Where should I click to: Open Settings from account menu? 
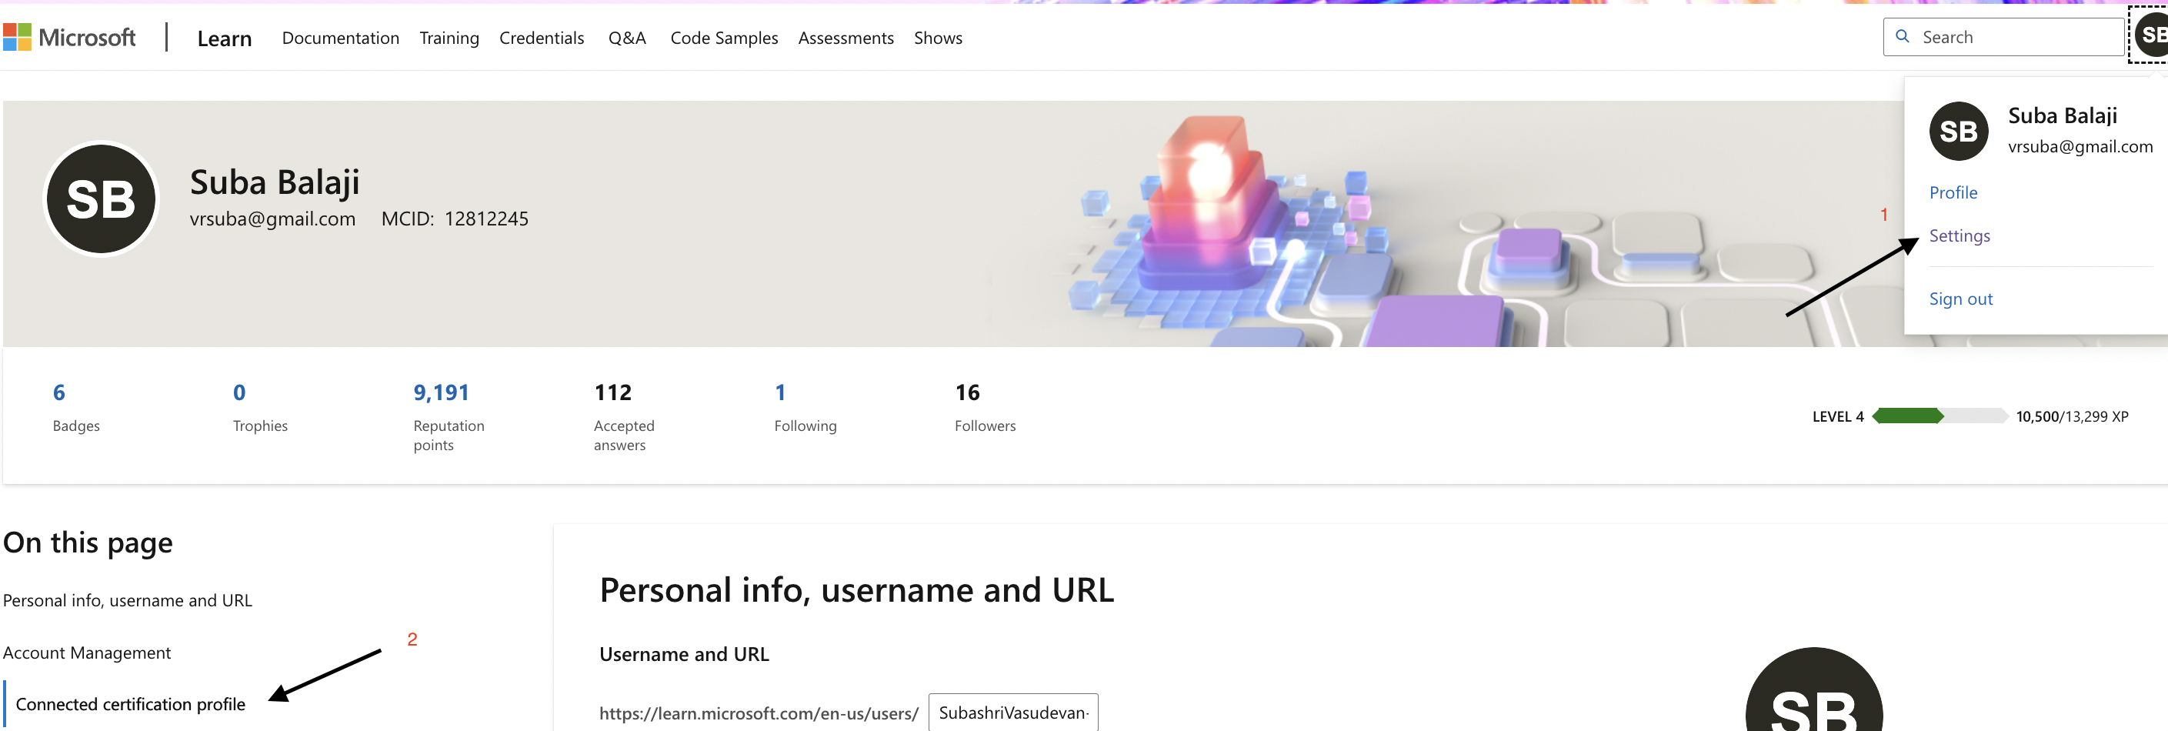click(1960, 235)
